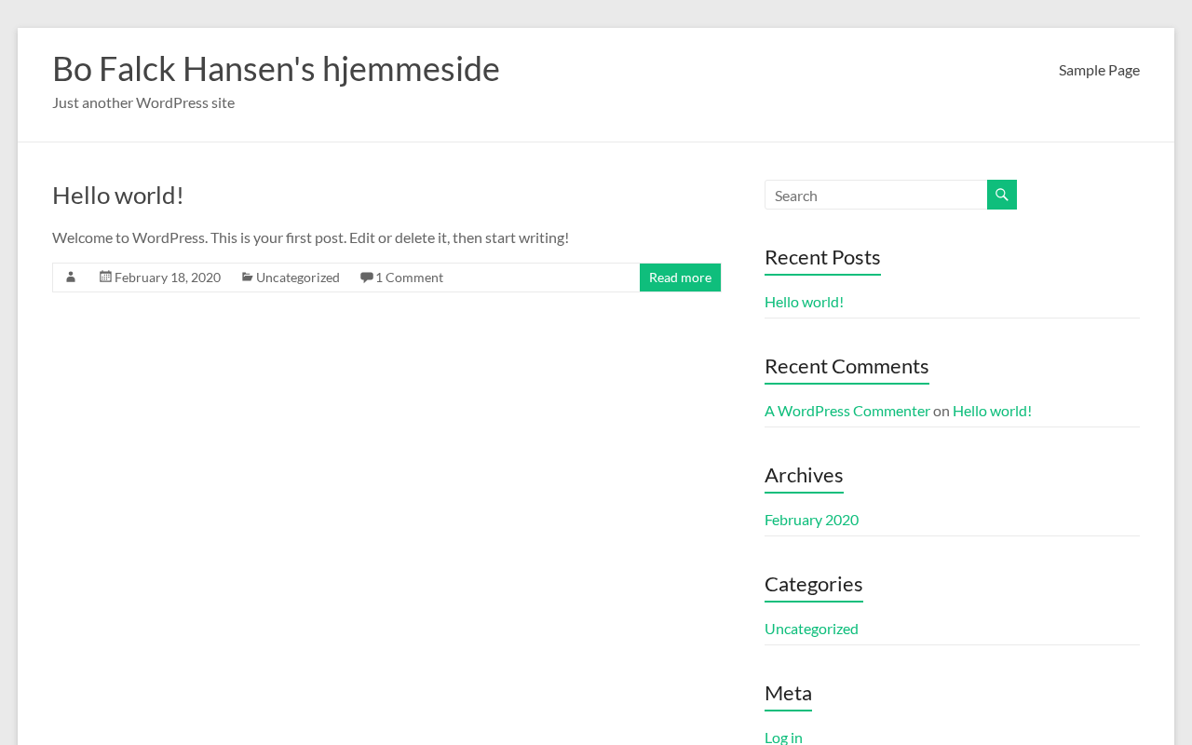Open Hello world! under Recent Comments
This screenshot has width=1192, height=745.
coord(992,411)
